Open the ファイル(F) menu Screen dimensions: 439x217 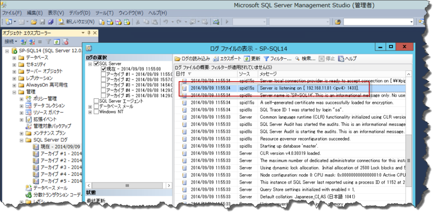[12, 13]
